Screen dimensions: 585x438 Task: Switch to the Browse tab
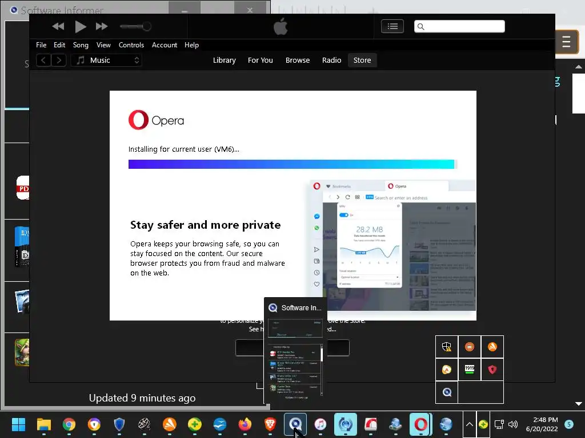[x=297, y=60]
